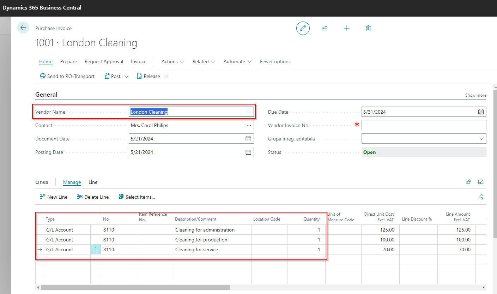This screenshot has height=294, width=497.
Task: Switch to the Home tab
Action: point(46,61)
